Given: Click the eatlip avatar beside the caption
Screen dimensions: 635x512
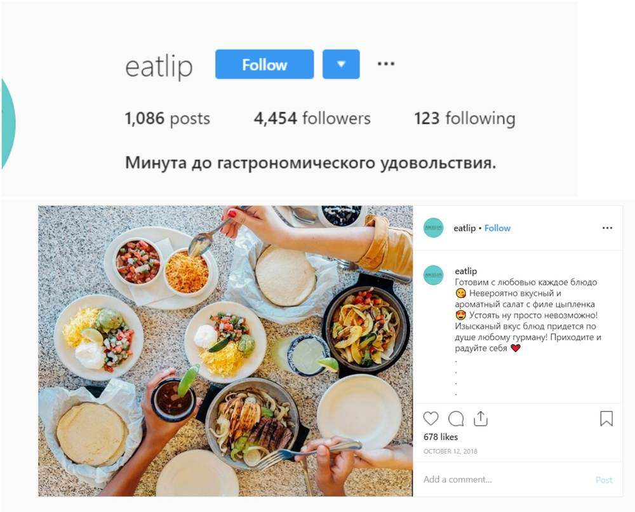Looking at the screenshot, I should point(433,276).
